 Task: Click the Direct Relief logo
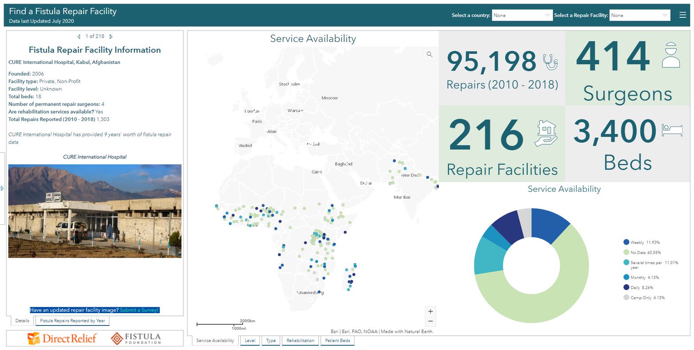pyautogui.click(x=62, y=338)
